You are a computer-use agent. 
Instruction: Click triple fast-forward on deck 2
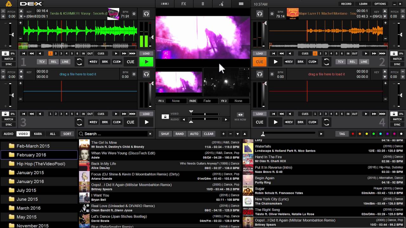click(x=383, y=54)
